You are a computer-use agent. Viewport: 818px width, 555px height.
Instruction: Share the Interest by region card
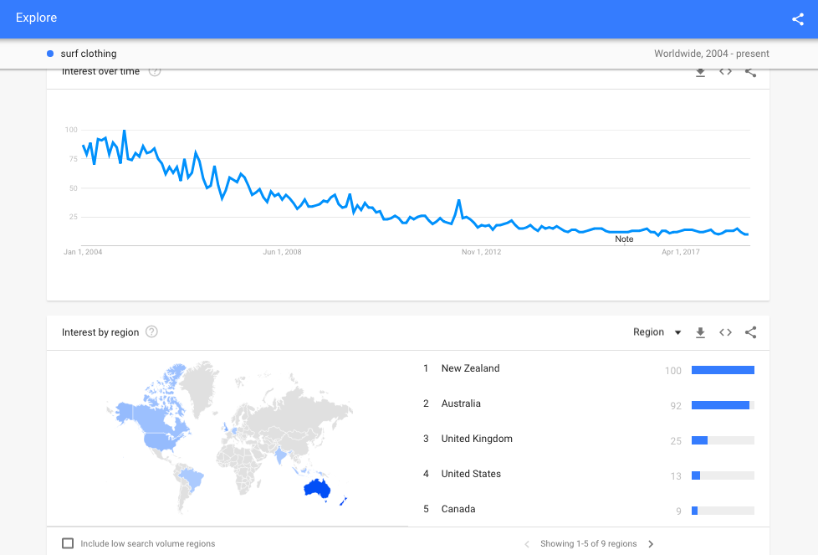[x=750, y=332]
